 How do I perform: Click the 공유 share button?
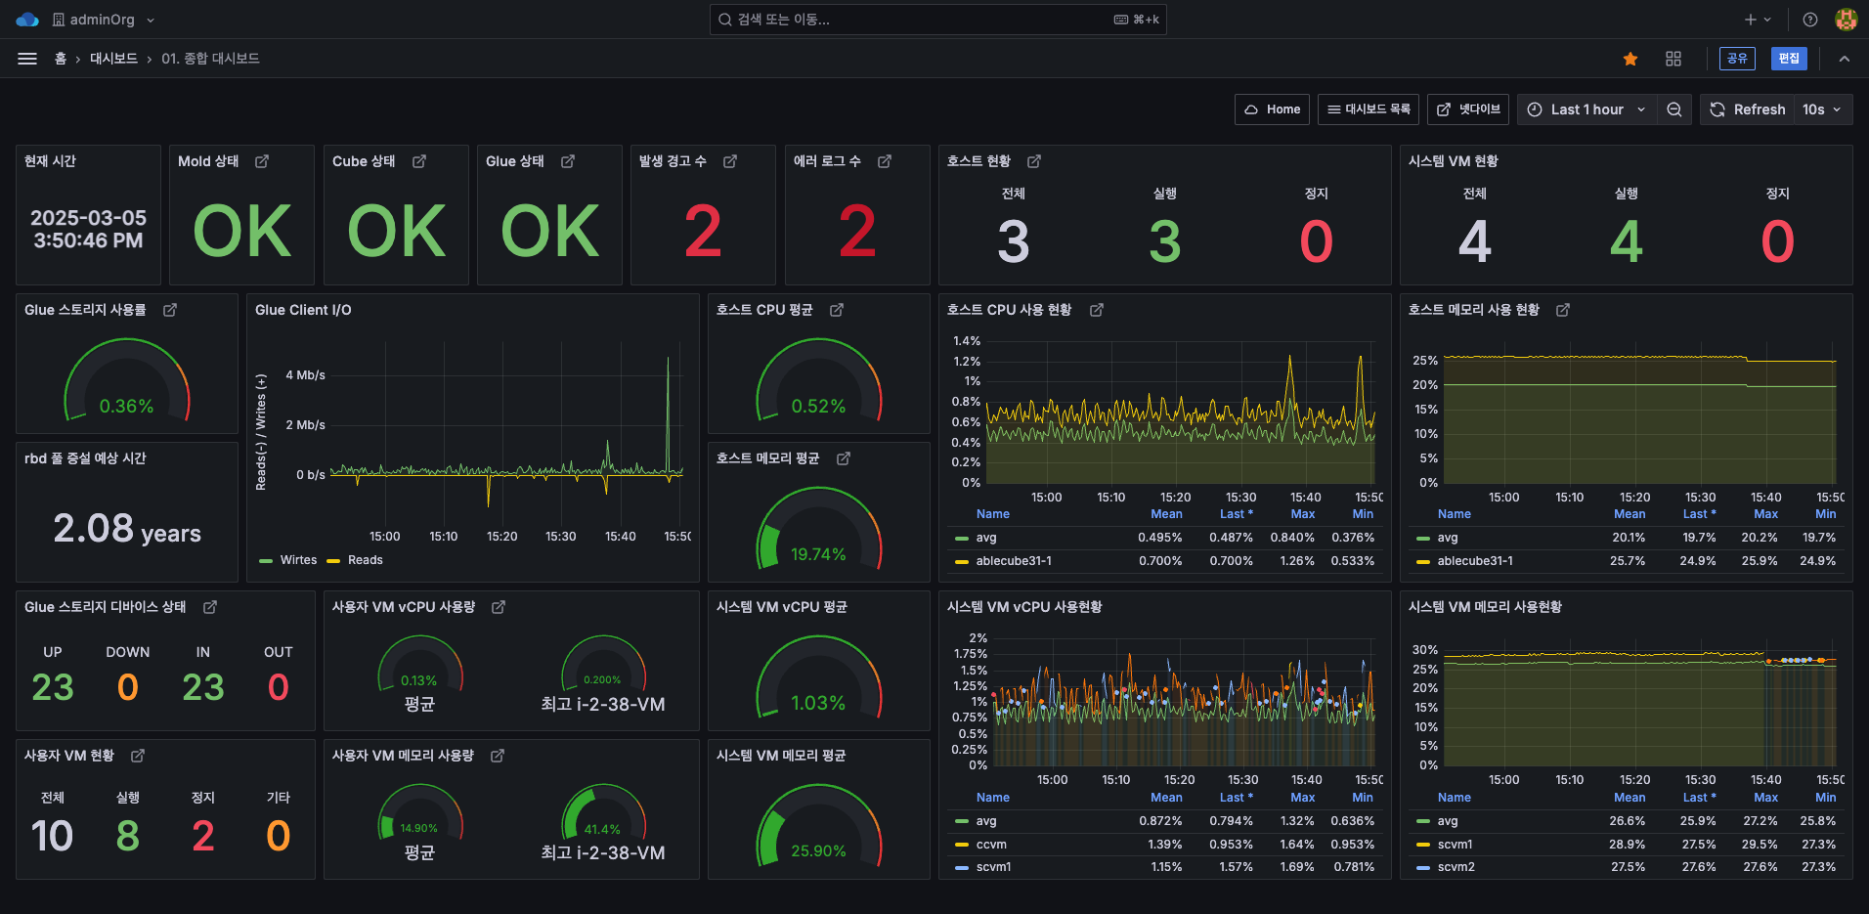(x=1737, y=59)
